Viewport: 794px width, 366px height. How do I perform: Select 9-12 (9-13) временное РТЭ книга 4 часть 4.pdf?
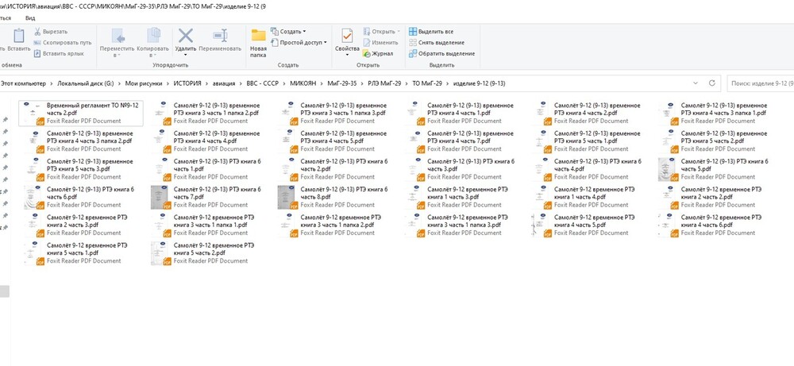coord(208,141)
